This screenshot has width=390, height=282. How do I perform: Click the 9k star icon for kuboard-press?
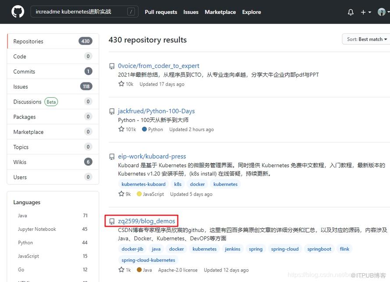[x=121, y=194]
